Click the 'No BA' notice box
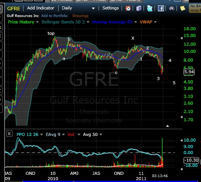Viewport: 201px width, 182px height. point(195,8)
